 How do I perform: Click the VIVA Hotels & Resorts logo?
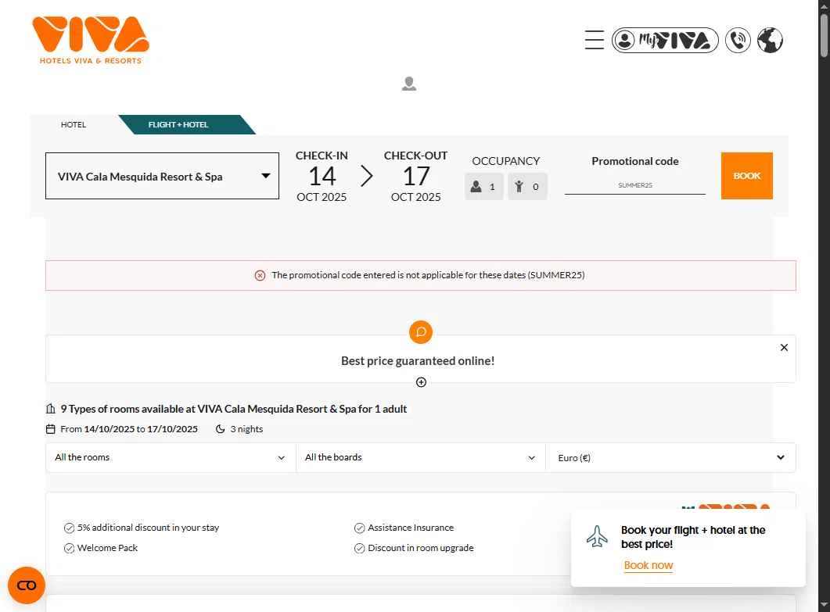[91, 40]
